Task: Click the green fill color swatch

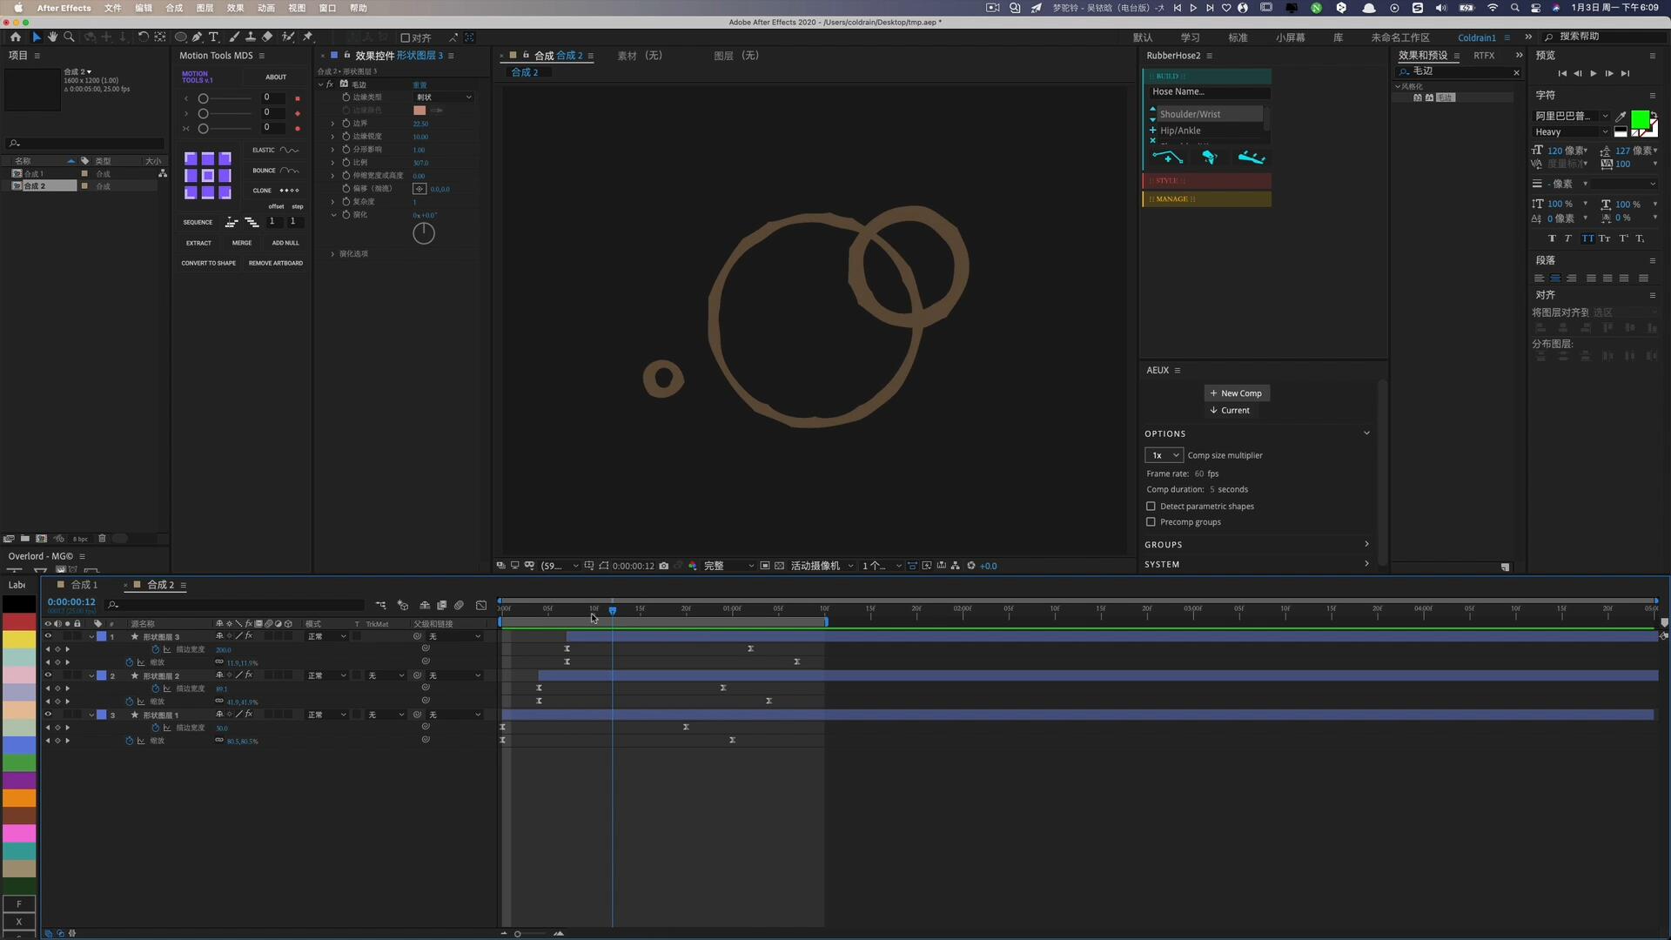Action: 1641,119
